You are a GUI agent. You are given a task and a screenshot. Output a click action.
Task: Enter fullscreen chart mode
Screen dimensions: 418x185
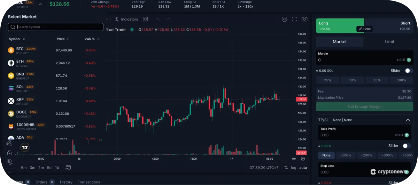point(294,19)
